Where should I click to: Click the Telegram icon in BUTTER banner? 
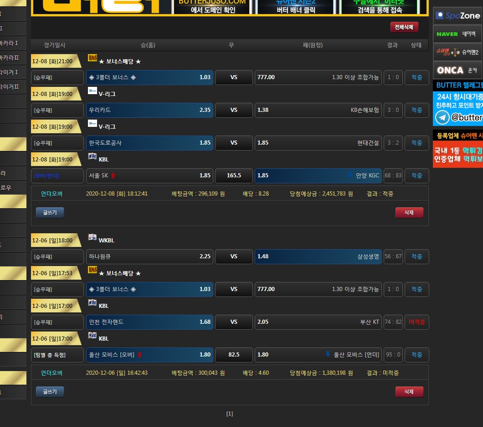[x=442, y=117]
